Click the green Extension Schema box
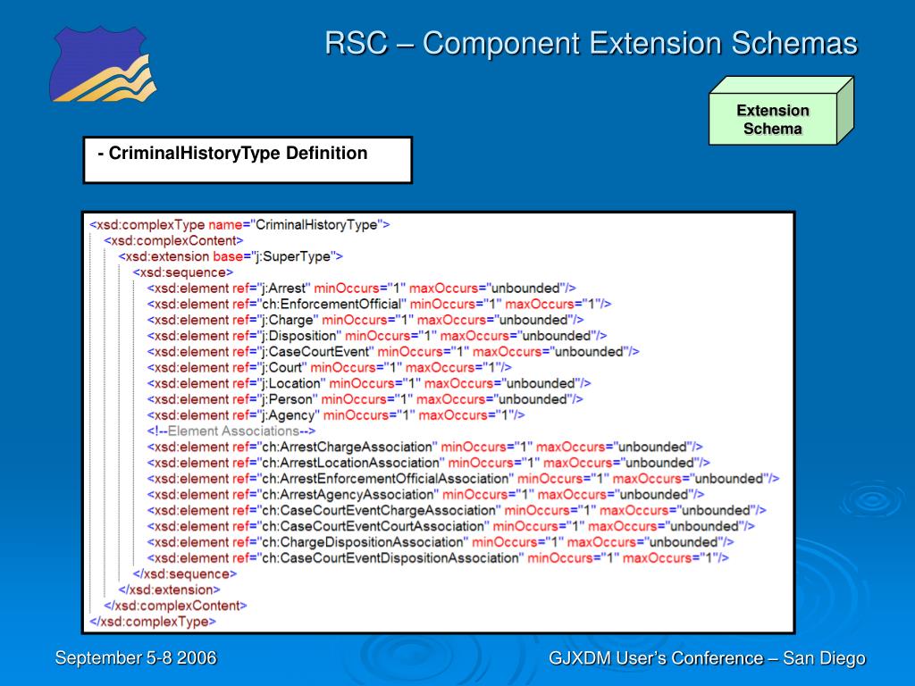The height and width of the screenshot is (686, 915). (781, 111)
